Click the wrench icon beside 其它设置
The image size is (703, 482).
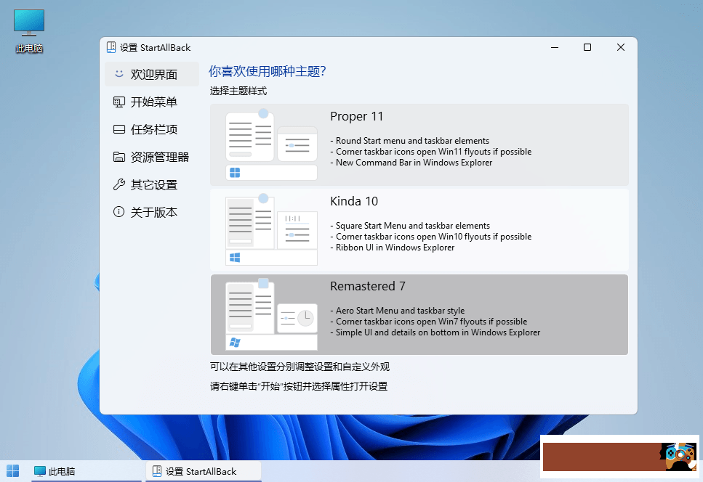(118, 184)
